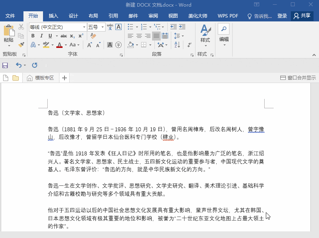Undo last action arrow
The image size is (319, 238).
click(19, 65)
